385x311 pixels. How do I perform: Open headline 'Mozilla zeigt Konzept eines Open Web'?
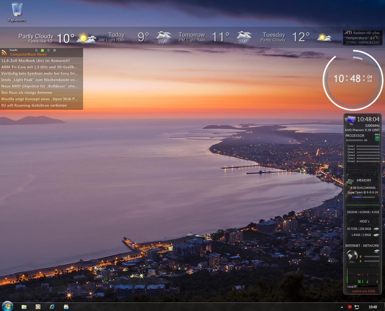click(41, 99)
